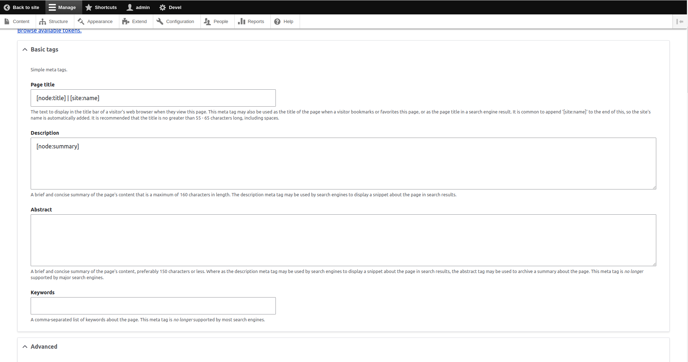Collapse the Basic tags section chevron
688x362 pixels.
[x=25, y=50]
